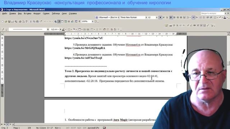Viewport: 230px width, 129px height.
Task: Click the bulleted list icon
Action: (204, 18)
